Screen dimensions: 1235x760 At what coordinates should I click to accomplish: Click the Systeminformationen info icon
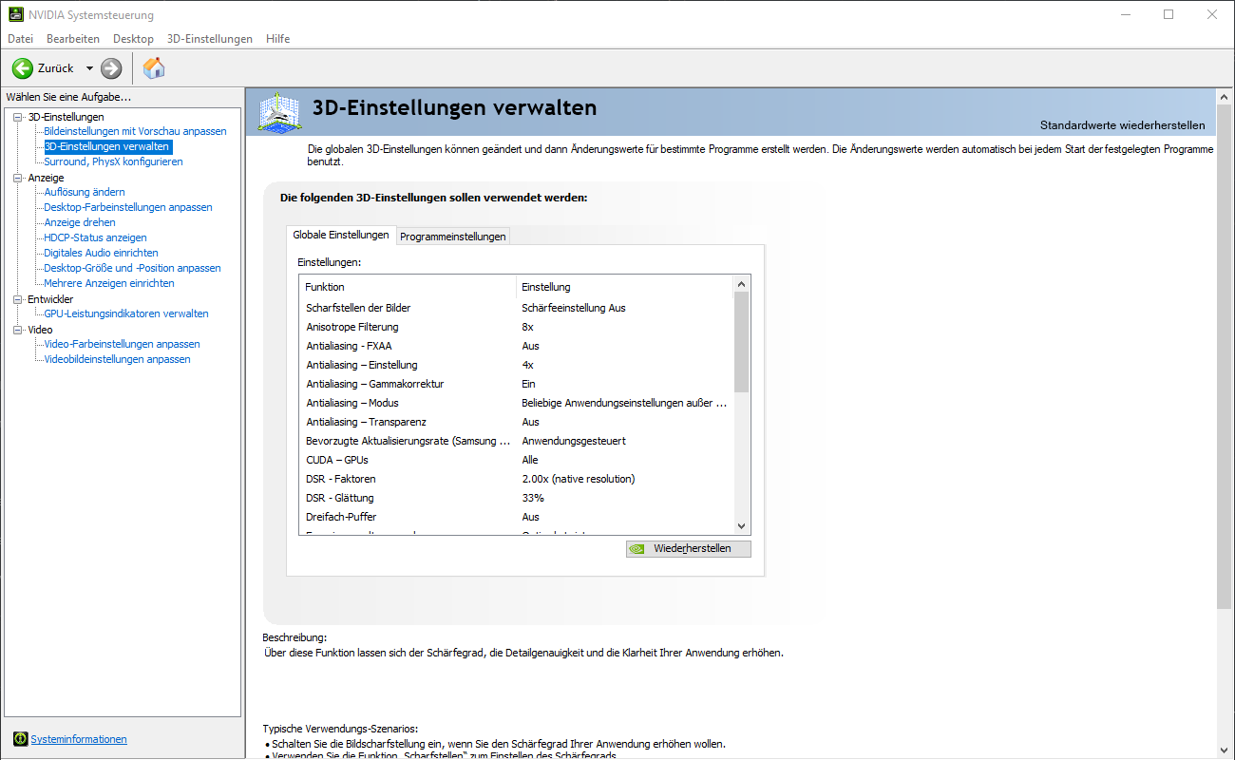coord(21,739)
